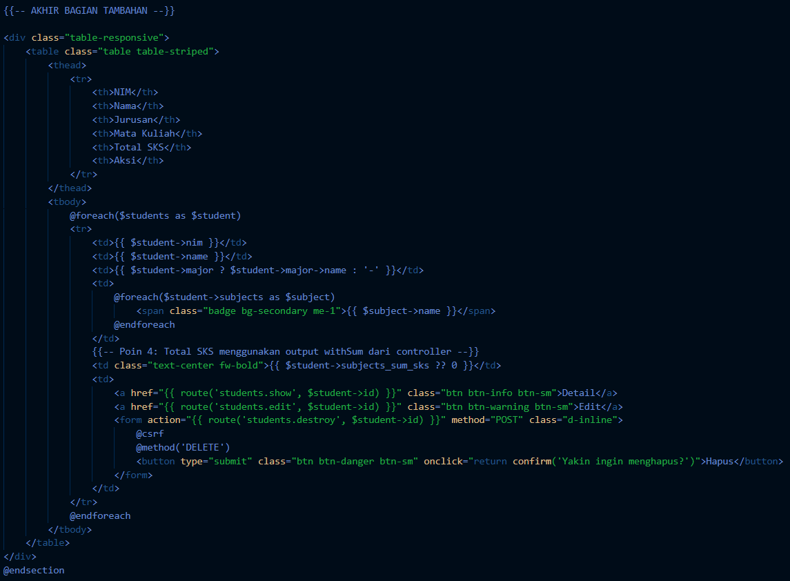Click the @method('DELETE') directive
Viewport: 790px width, 581px height.
(x=183, y=447)
